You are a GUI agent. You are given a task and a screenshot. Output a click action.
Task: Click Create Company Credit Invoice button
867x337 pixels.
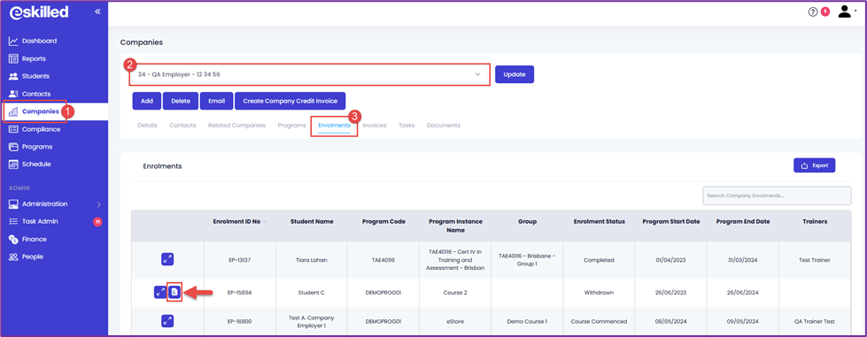290,101
